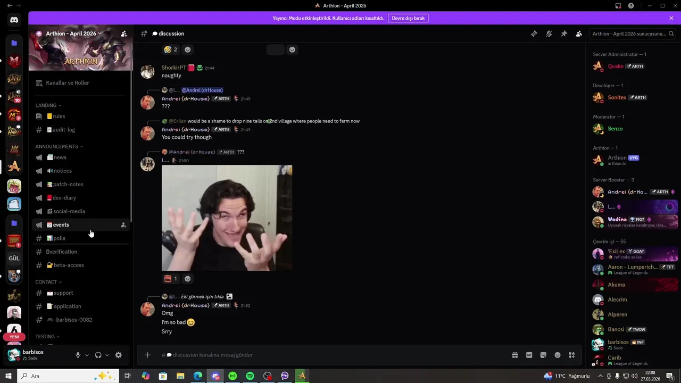Open the barbisos-0082 channel
681x383 pixels.
coord(80,320)
